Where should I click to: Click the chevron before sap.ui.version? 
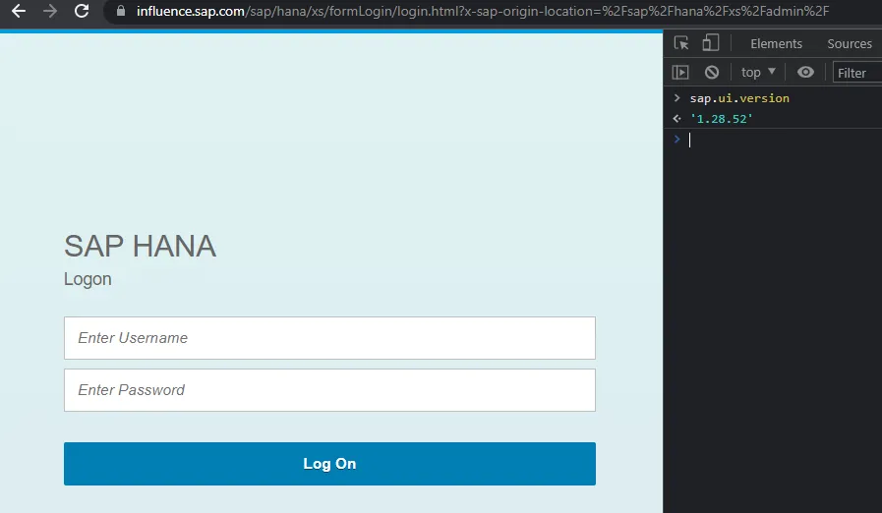pos(676,98)
